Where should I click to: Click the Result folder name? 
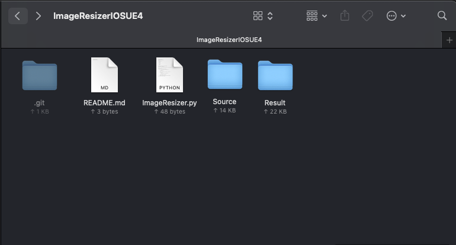pyautogui.click(x=275, y=103)
